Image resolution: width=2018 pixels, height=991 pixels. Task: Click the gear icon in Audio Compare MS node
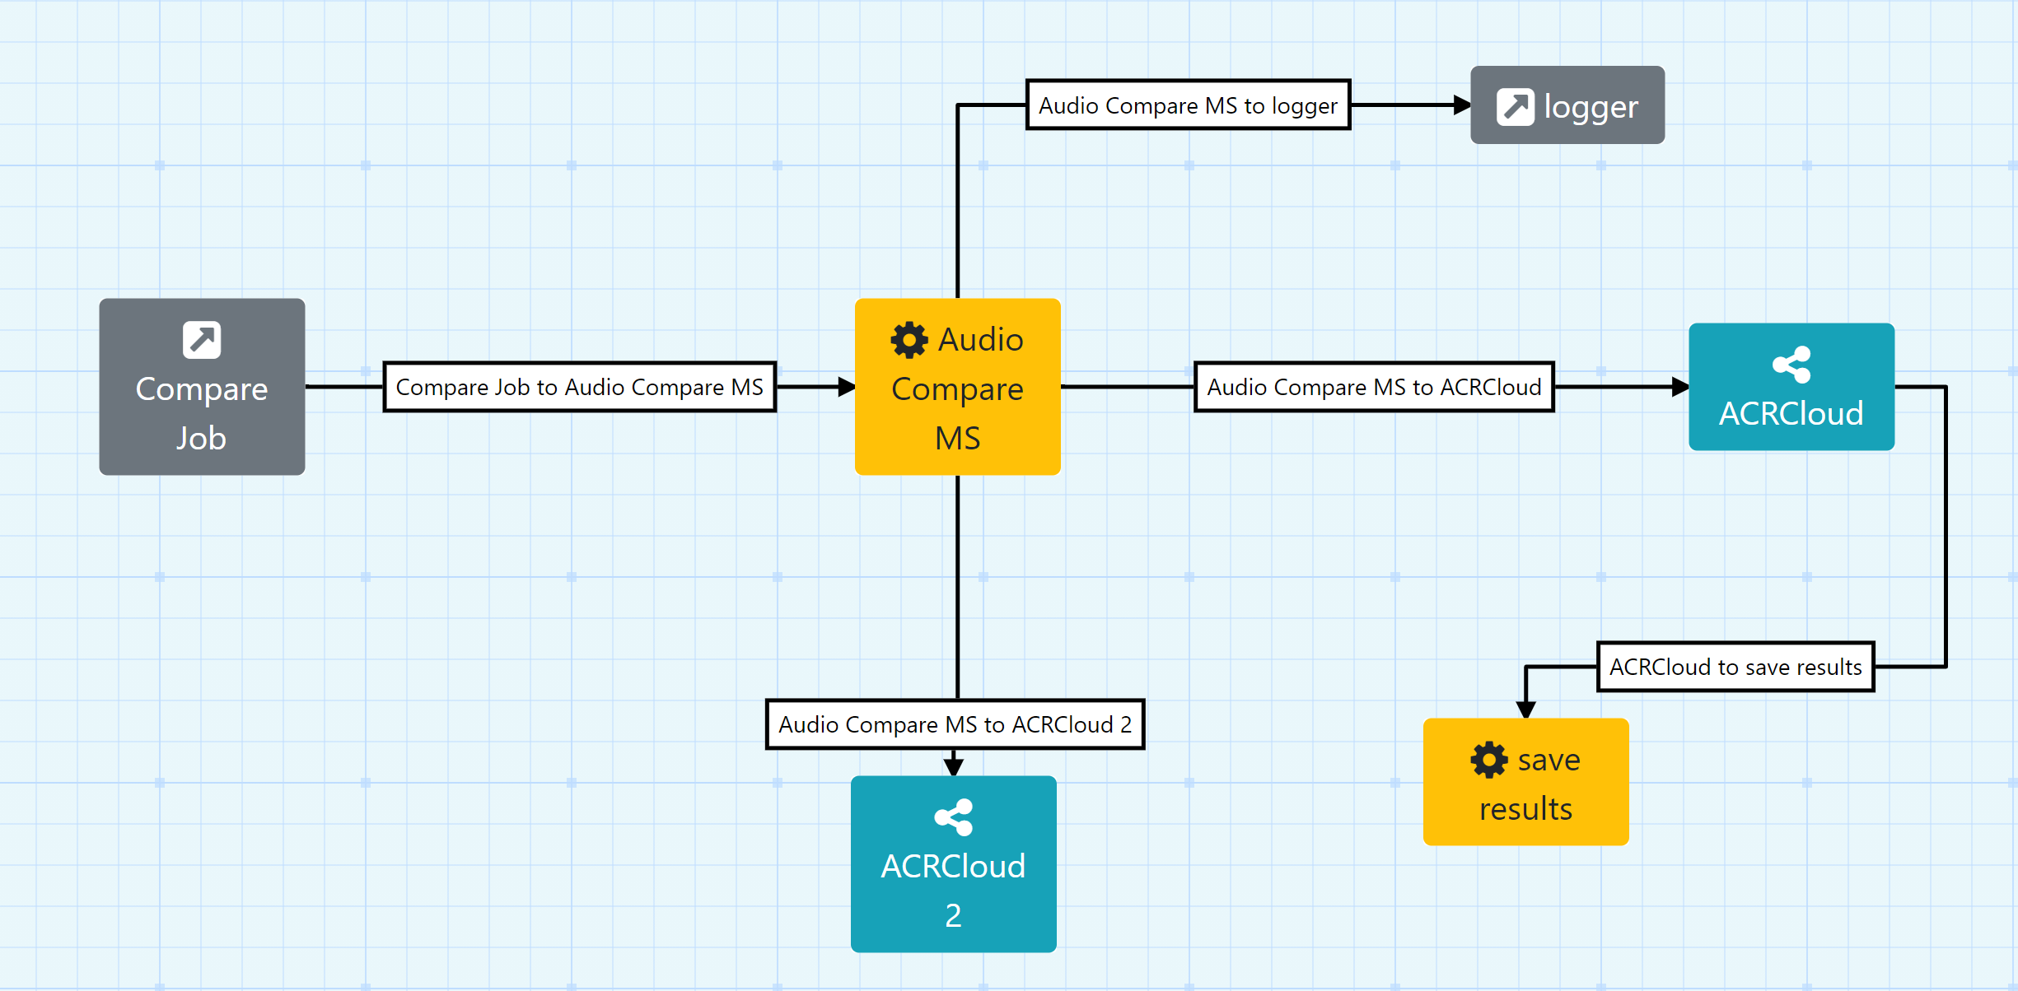tap(909, 340)
